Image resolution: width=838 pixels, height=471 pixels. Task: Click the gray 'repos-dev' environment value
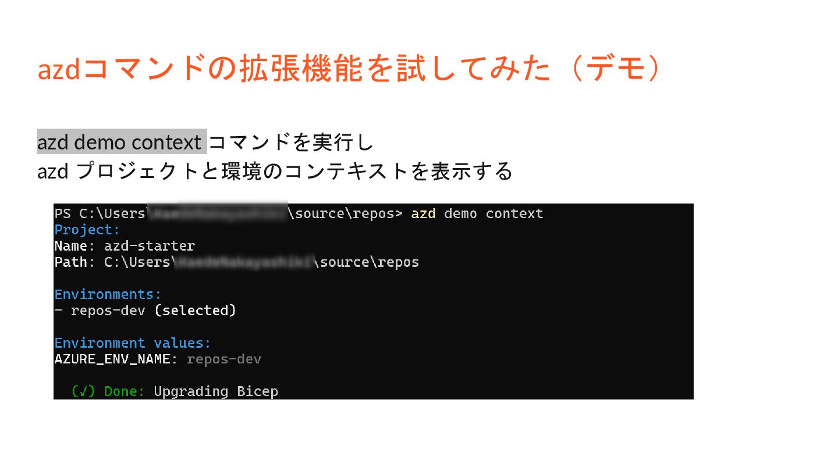point(224,359)
